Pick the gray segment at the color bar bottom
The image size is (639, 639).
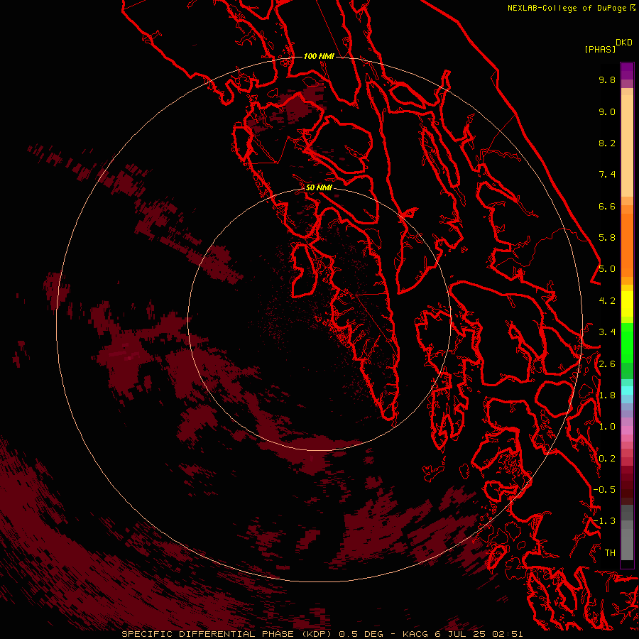[627, 544]
